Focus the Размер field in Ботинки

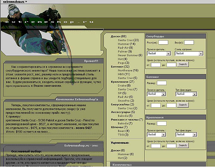tap(162, 83)
